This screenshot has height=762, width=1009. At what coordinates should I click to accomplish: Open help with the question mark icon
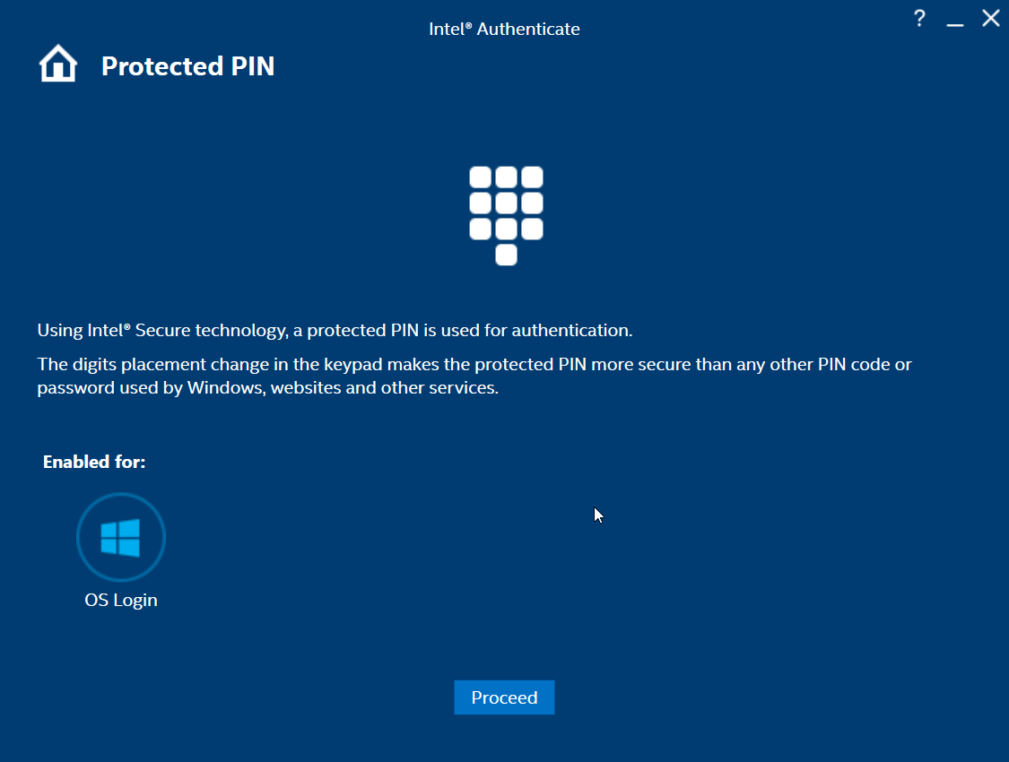(919, 18)
